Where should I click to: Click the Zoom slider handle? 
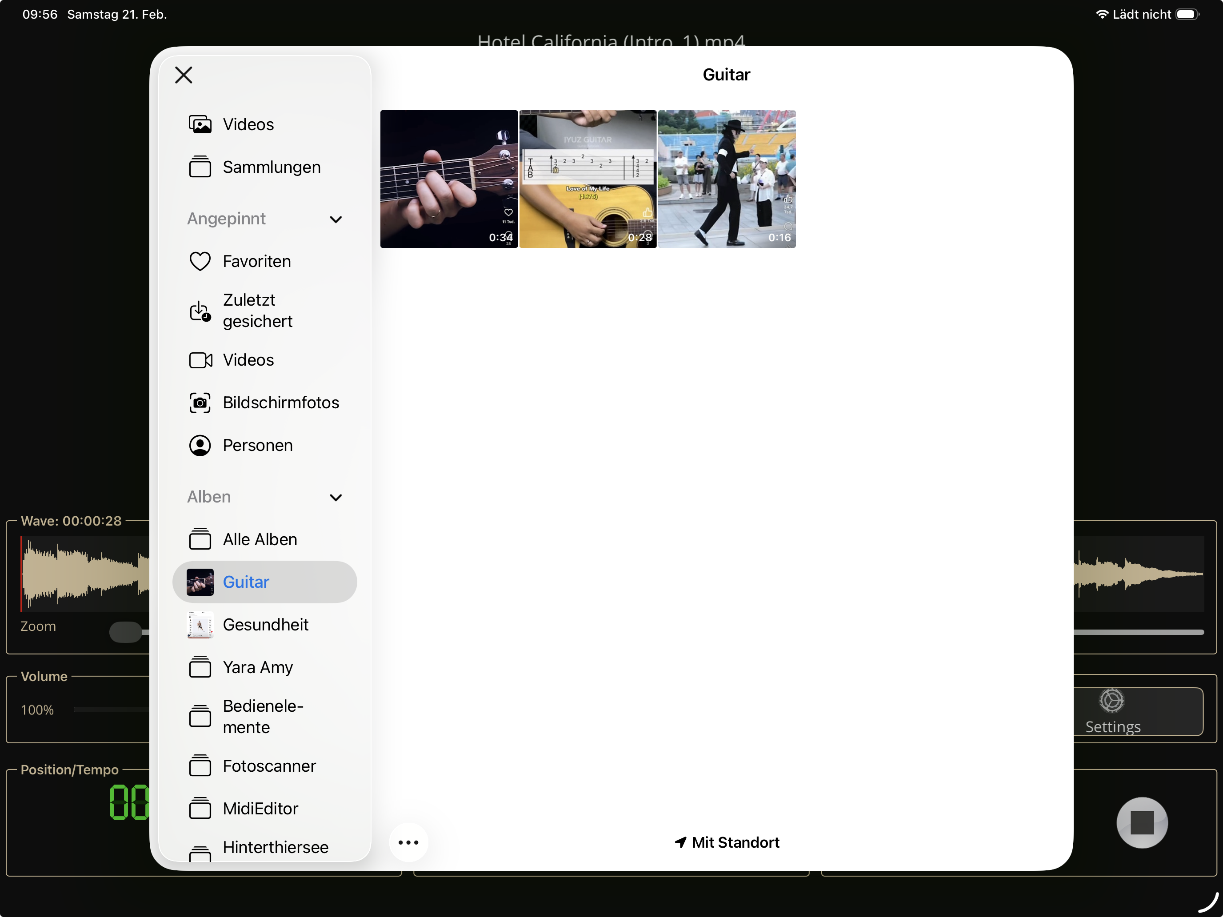click(x=125, y=632)
